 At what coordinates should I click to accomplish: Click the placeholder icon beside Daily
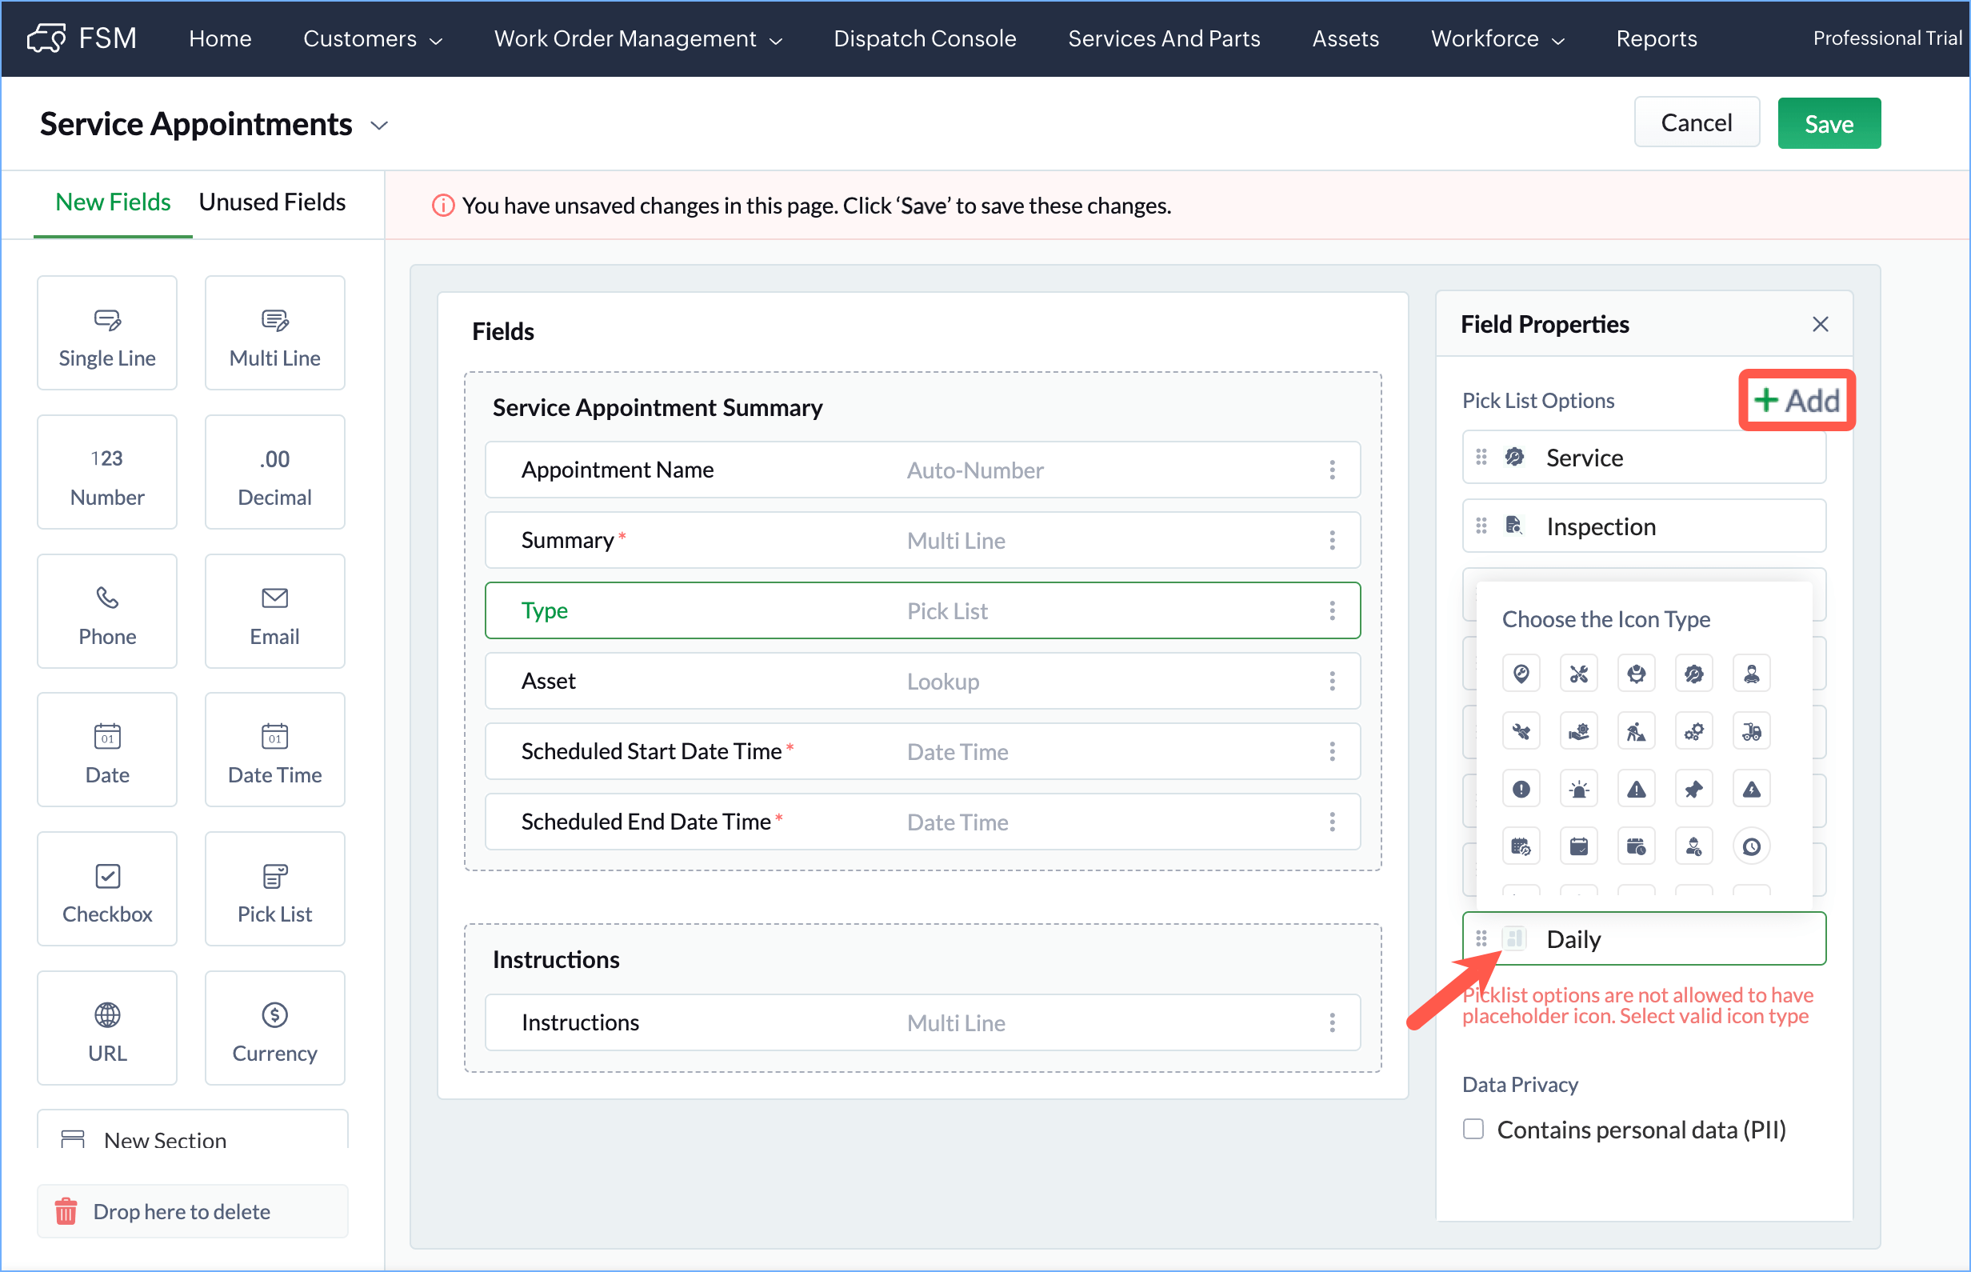coord(1513,938)
